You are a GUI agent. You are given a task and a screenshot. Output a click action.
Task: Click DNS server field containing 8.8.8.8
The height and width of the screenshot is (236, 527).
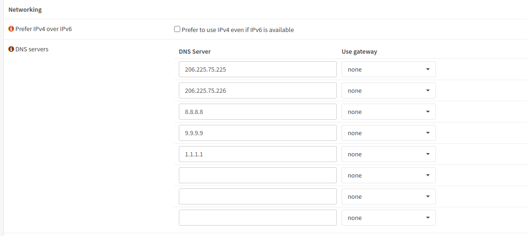pos(258,112)
